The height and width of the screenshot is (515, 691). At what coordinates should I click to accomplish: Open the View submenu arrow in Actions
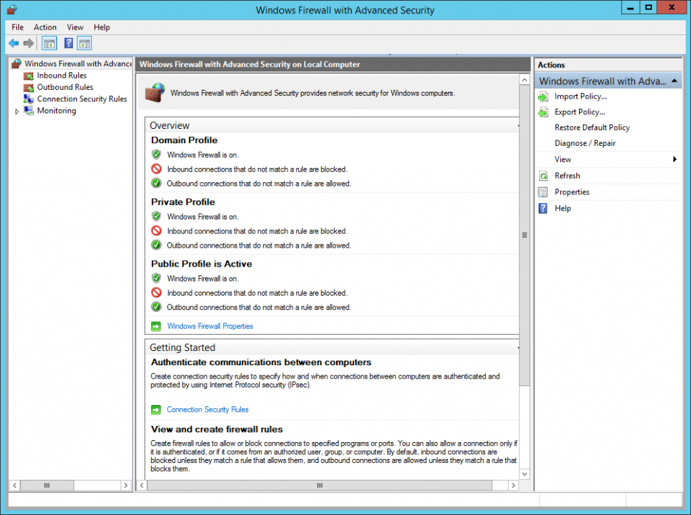pyautogui.click(x=675, y=159)
